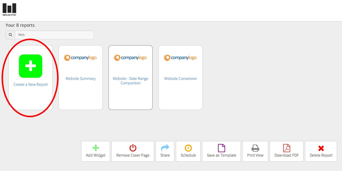
Task: Click the Your 8 reports heading
Action: pos(20,25)
